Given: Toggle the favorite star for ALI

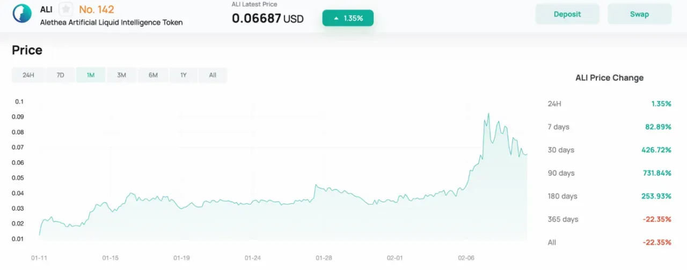Looking at the screenshot, I should click(x=65, y=10).
